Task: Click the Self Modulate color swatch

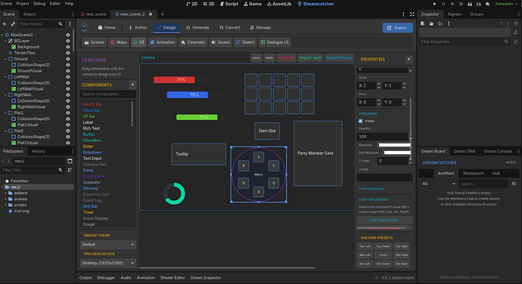Action: click(x=397, y=153)
